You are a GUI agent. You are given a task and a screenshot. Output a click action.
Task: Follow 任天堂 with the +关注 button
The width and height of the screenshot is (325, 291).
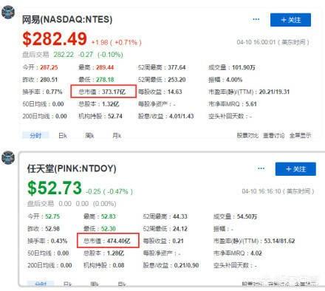coord(295,169)
